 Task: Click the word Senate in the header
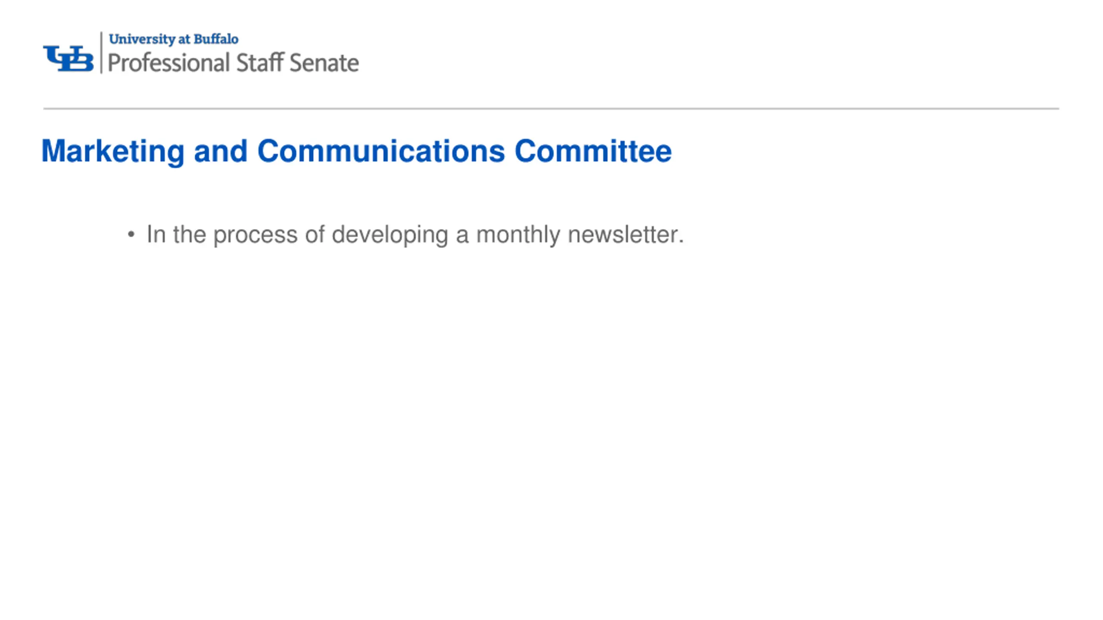tap(324, 63)
